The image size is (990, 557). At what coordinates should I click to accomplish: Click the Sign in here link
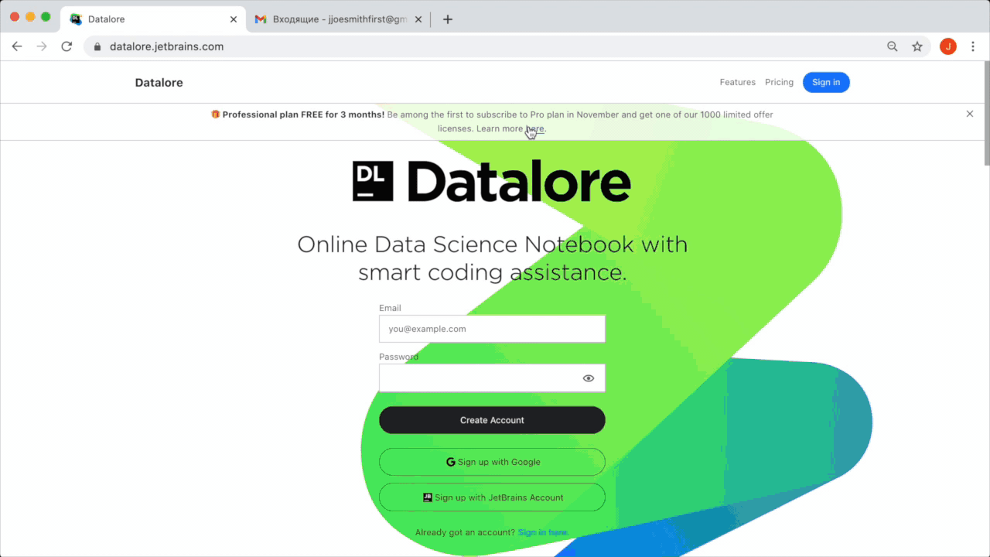tap(543, 532)
